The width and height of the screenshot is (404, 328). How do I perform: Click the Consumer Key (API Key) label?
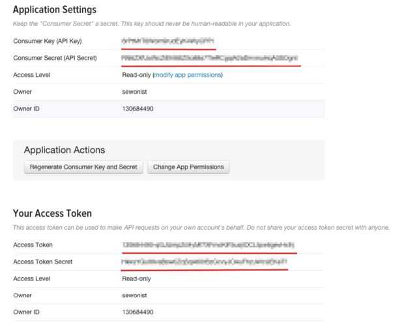tap(48, 41)
